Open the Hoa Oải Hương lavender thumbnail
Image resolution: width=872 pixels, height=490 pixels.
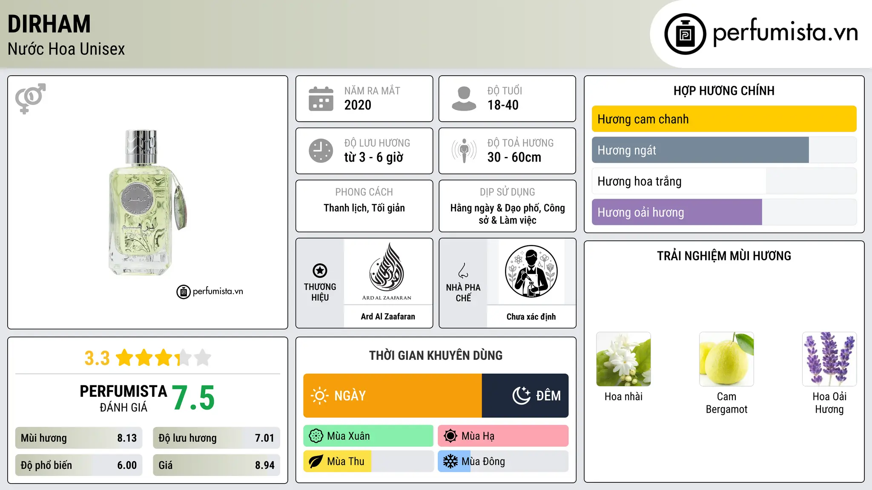(x=829, y=359)
